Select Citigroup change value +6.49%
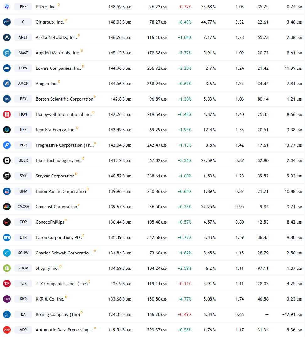This screenshot has height=337, width=305. [x=185, y=22]
